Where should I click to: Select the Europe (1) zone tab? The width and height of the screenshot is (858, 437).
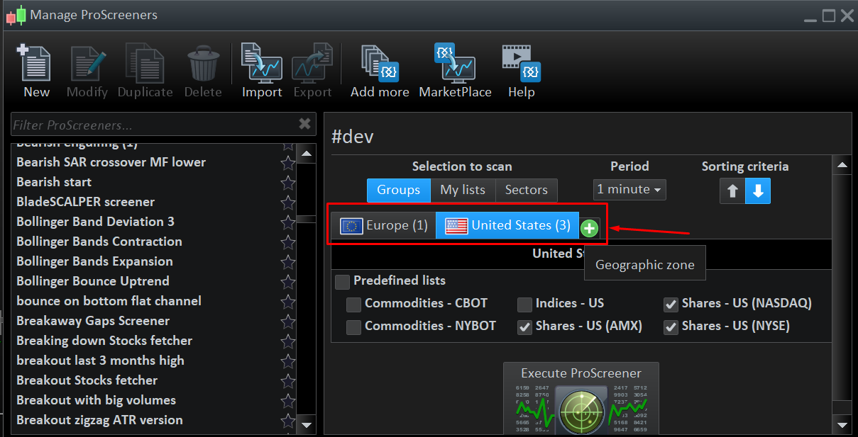pos(384,226)
